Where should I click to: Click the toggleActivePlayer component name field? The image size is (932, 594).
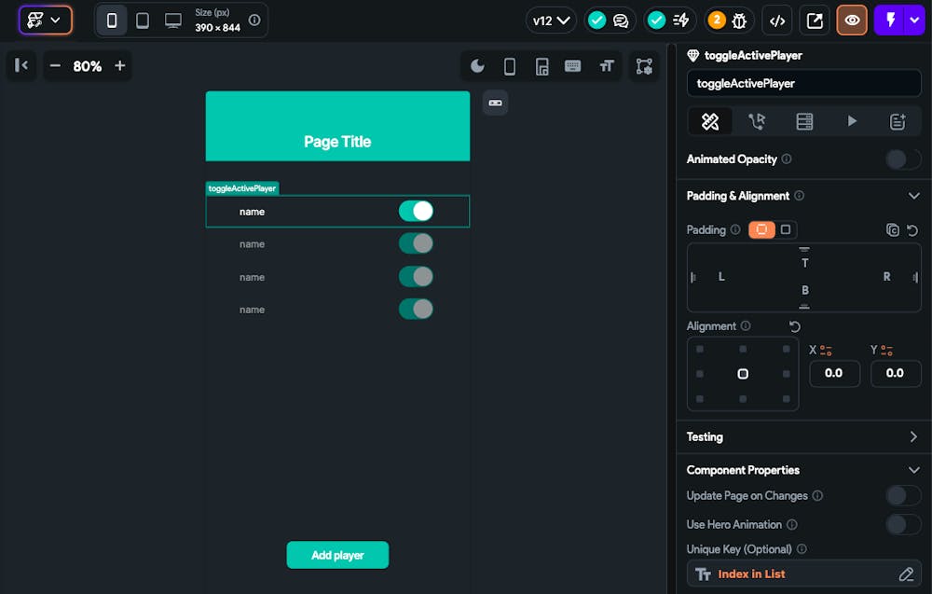[x=803, y=83]
